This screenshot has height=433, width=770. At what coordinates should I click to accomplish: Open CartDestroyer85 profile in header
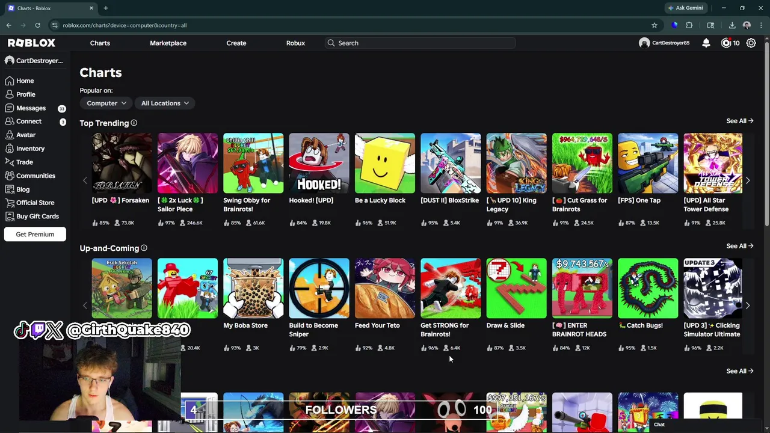[x=664, y=43]
